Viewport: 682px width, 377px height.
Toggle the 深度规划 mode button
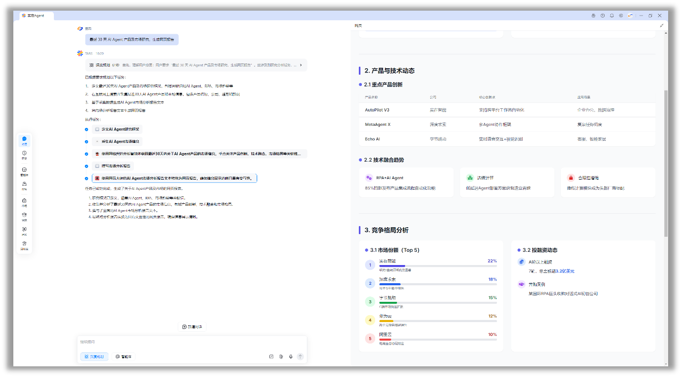point(94,356)
